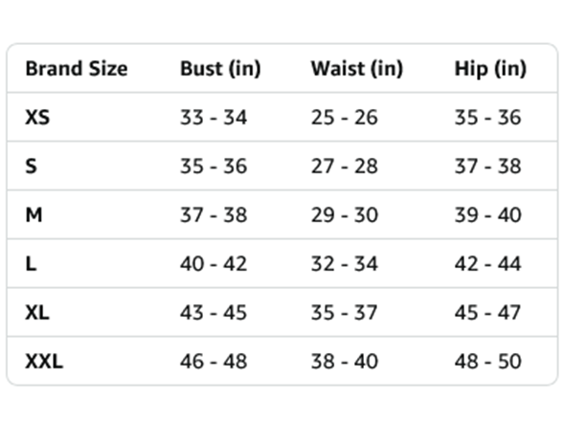This screenshot has width=563, height=422.
Task: Select the Hip (in) column header
Action: pos(490,68)
